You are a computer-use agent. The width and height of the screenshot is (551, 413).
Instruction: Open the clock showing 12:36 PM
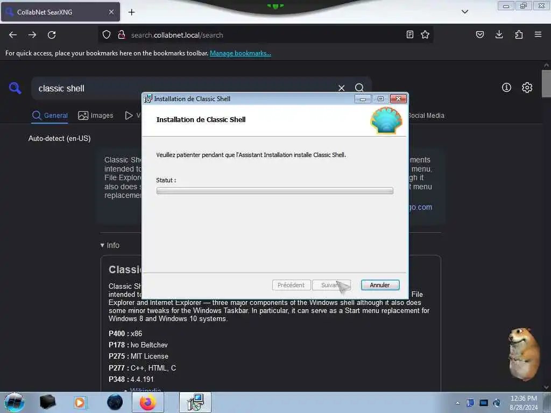coord(524,403)
